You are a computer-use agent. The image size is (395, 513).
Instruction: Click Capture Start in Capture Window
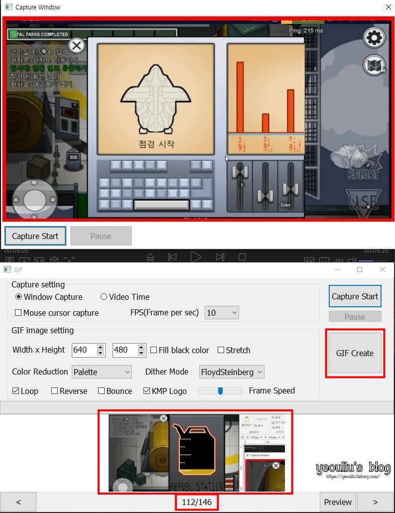point(35,236)
